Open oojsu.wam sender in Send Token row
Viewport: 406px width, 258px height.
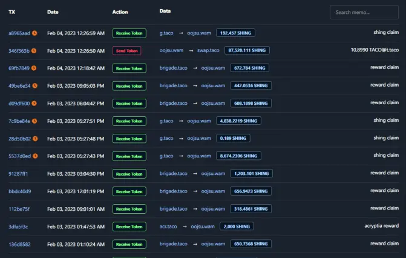tap(171, 50)
